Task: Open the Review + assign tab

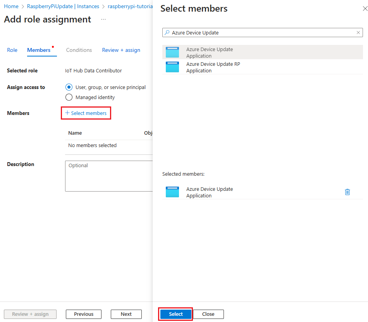Action: pos(121,50)
